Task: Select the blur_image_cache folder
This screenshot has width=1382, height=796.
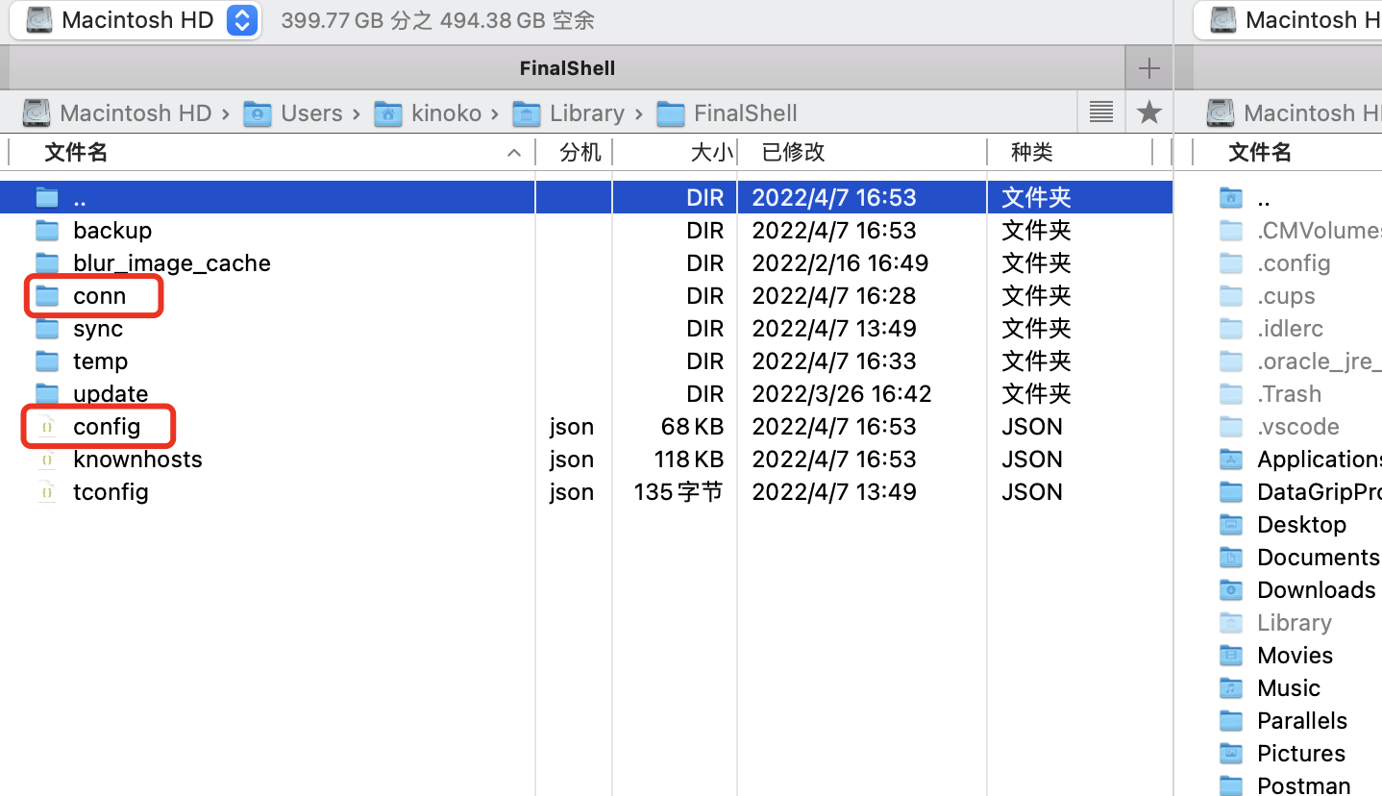Action: (x=171, y=263)
